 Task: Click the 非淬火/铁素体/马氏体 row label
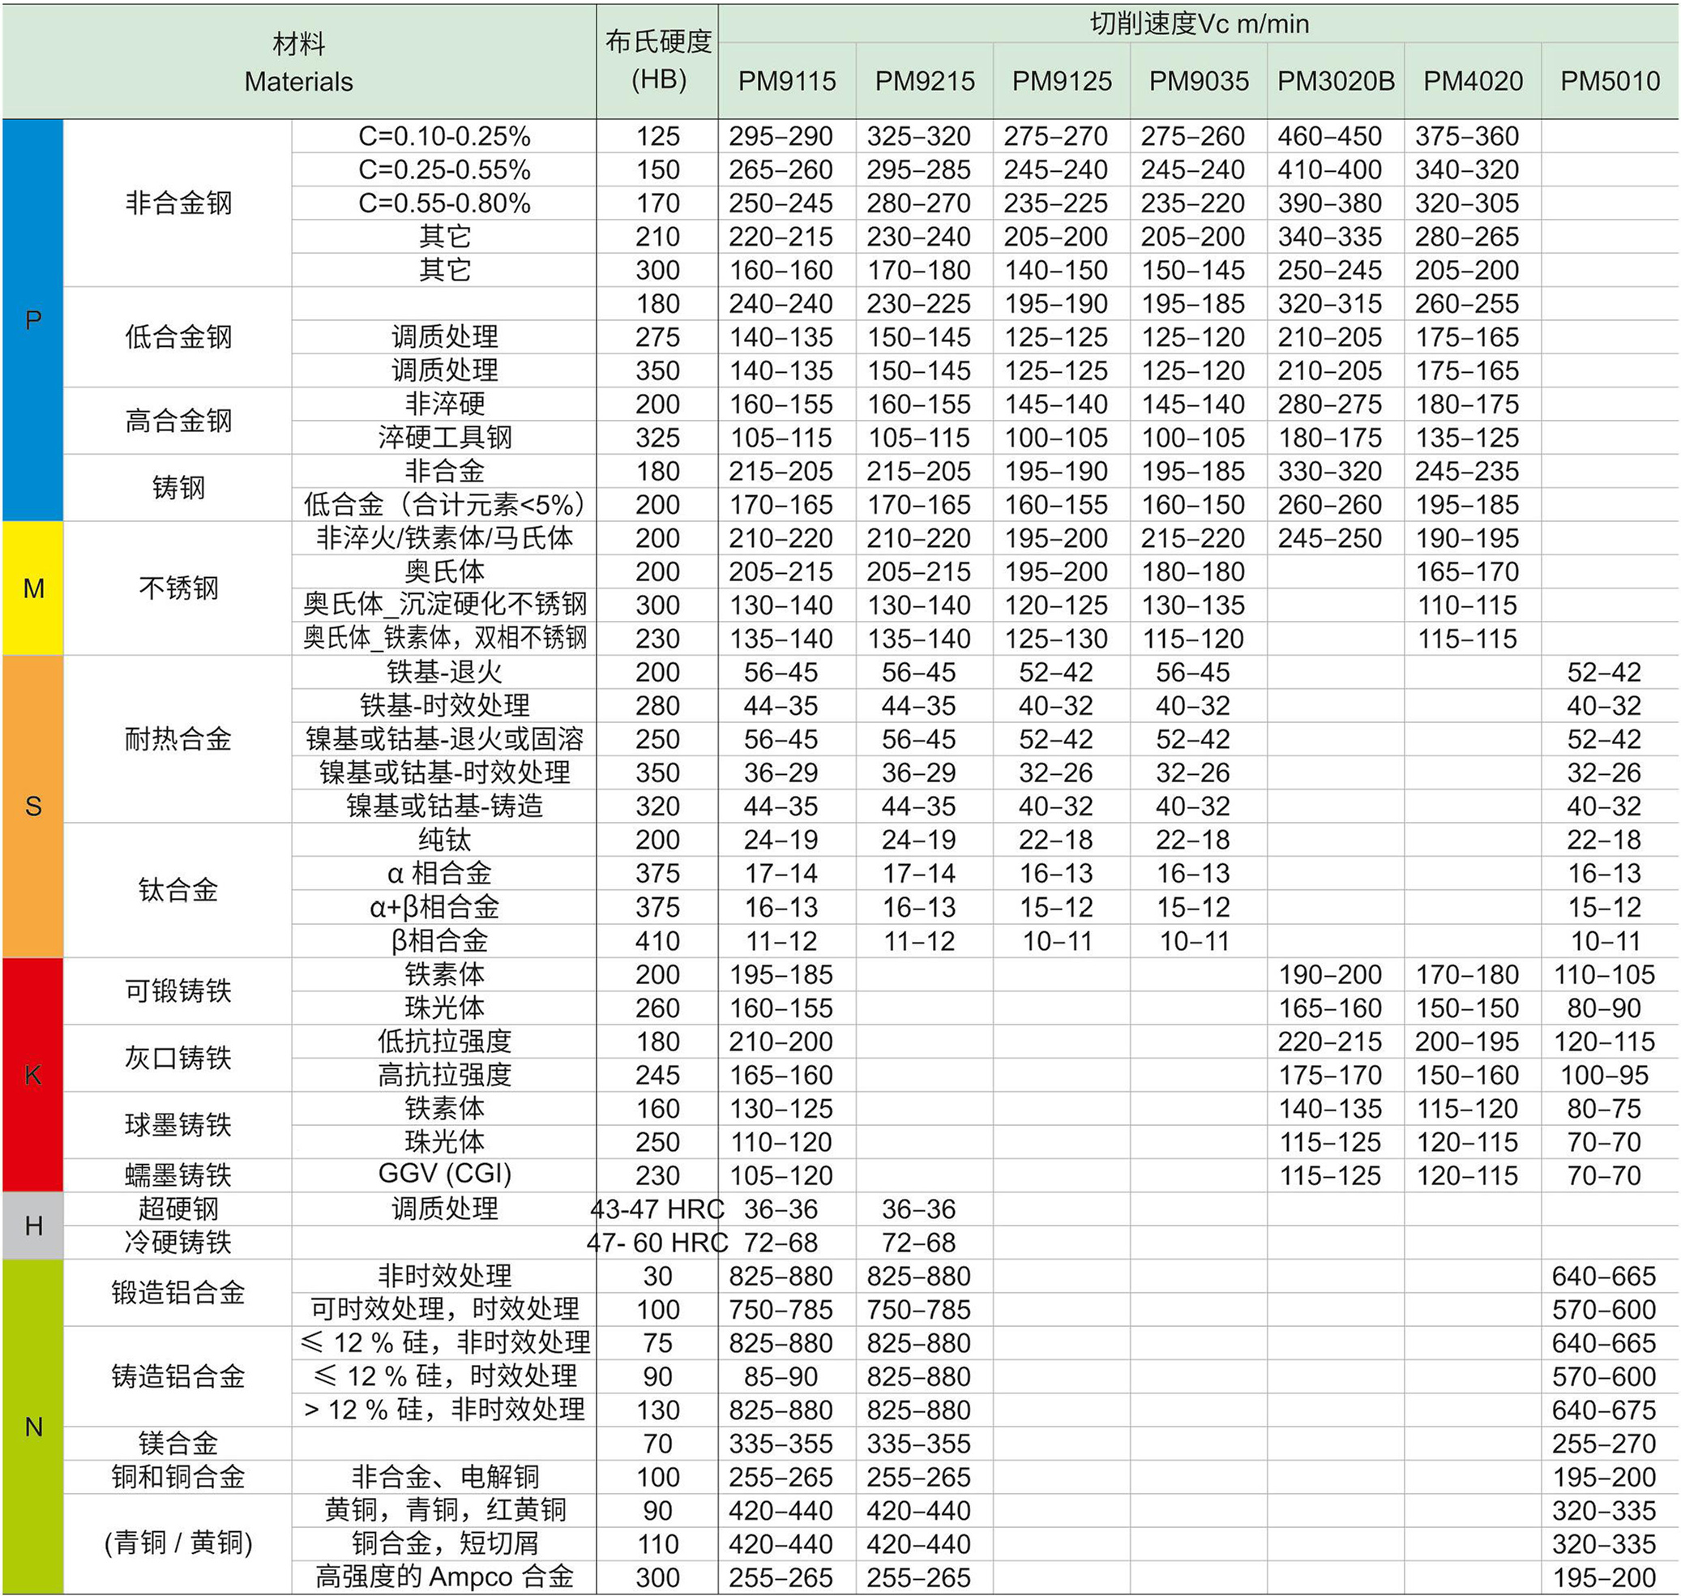(444, 537)
